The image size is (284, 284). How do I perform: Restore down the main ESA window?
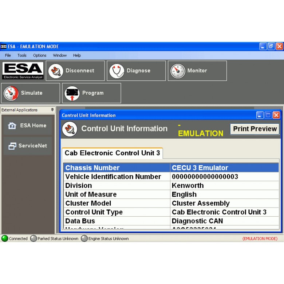point(271,46)
